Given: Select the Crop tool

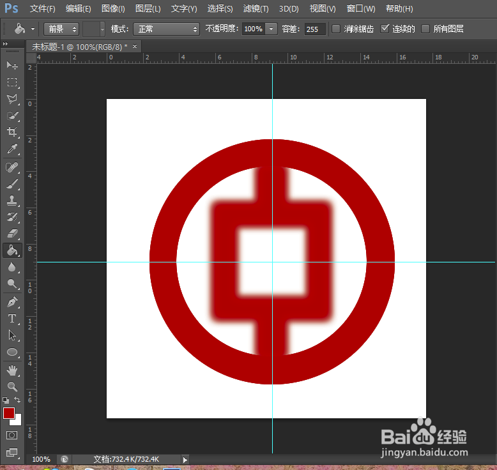Looking at the screenshot, I should (x=12, y=132).
